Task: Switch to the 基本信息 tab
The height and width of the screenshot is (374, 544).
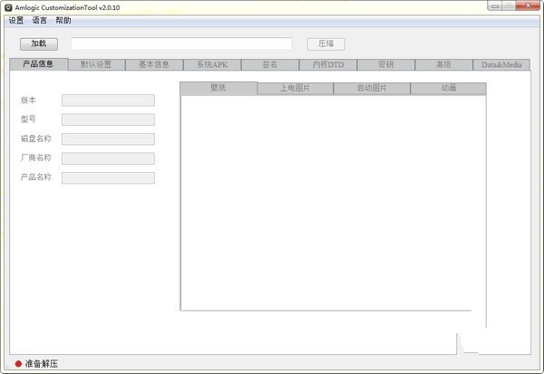Action: [154, 65]
